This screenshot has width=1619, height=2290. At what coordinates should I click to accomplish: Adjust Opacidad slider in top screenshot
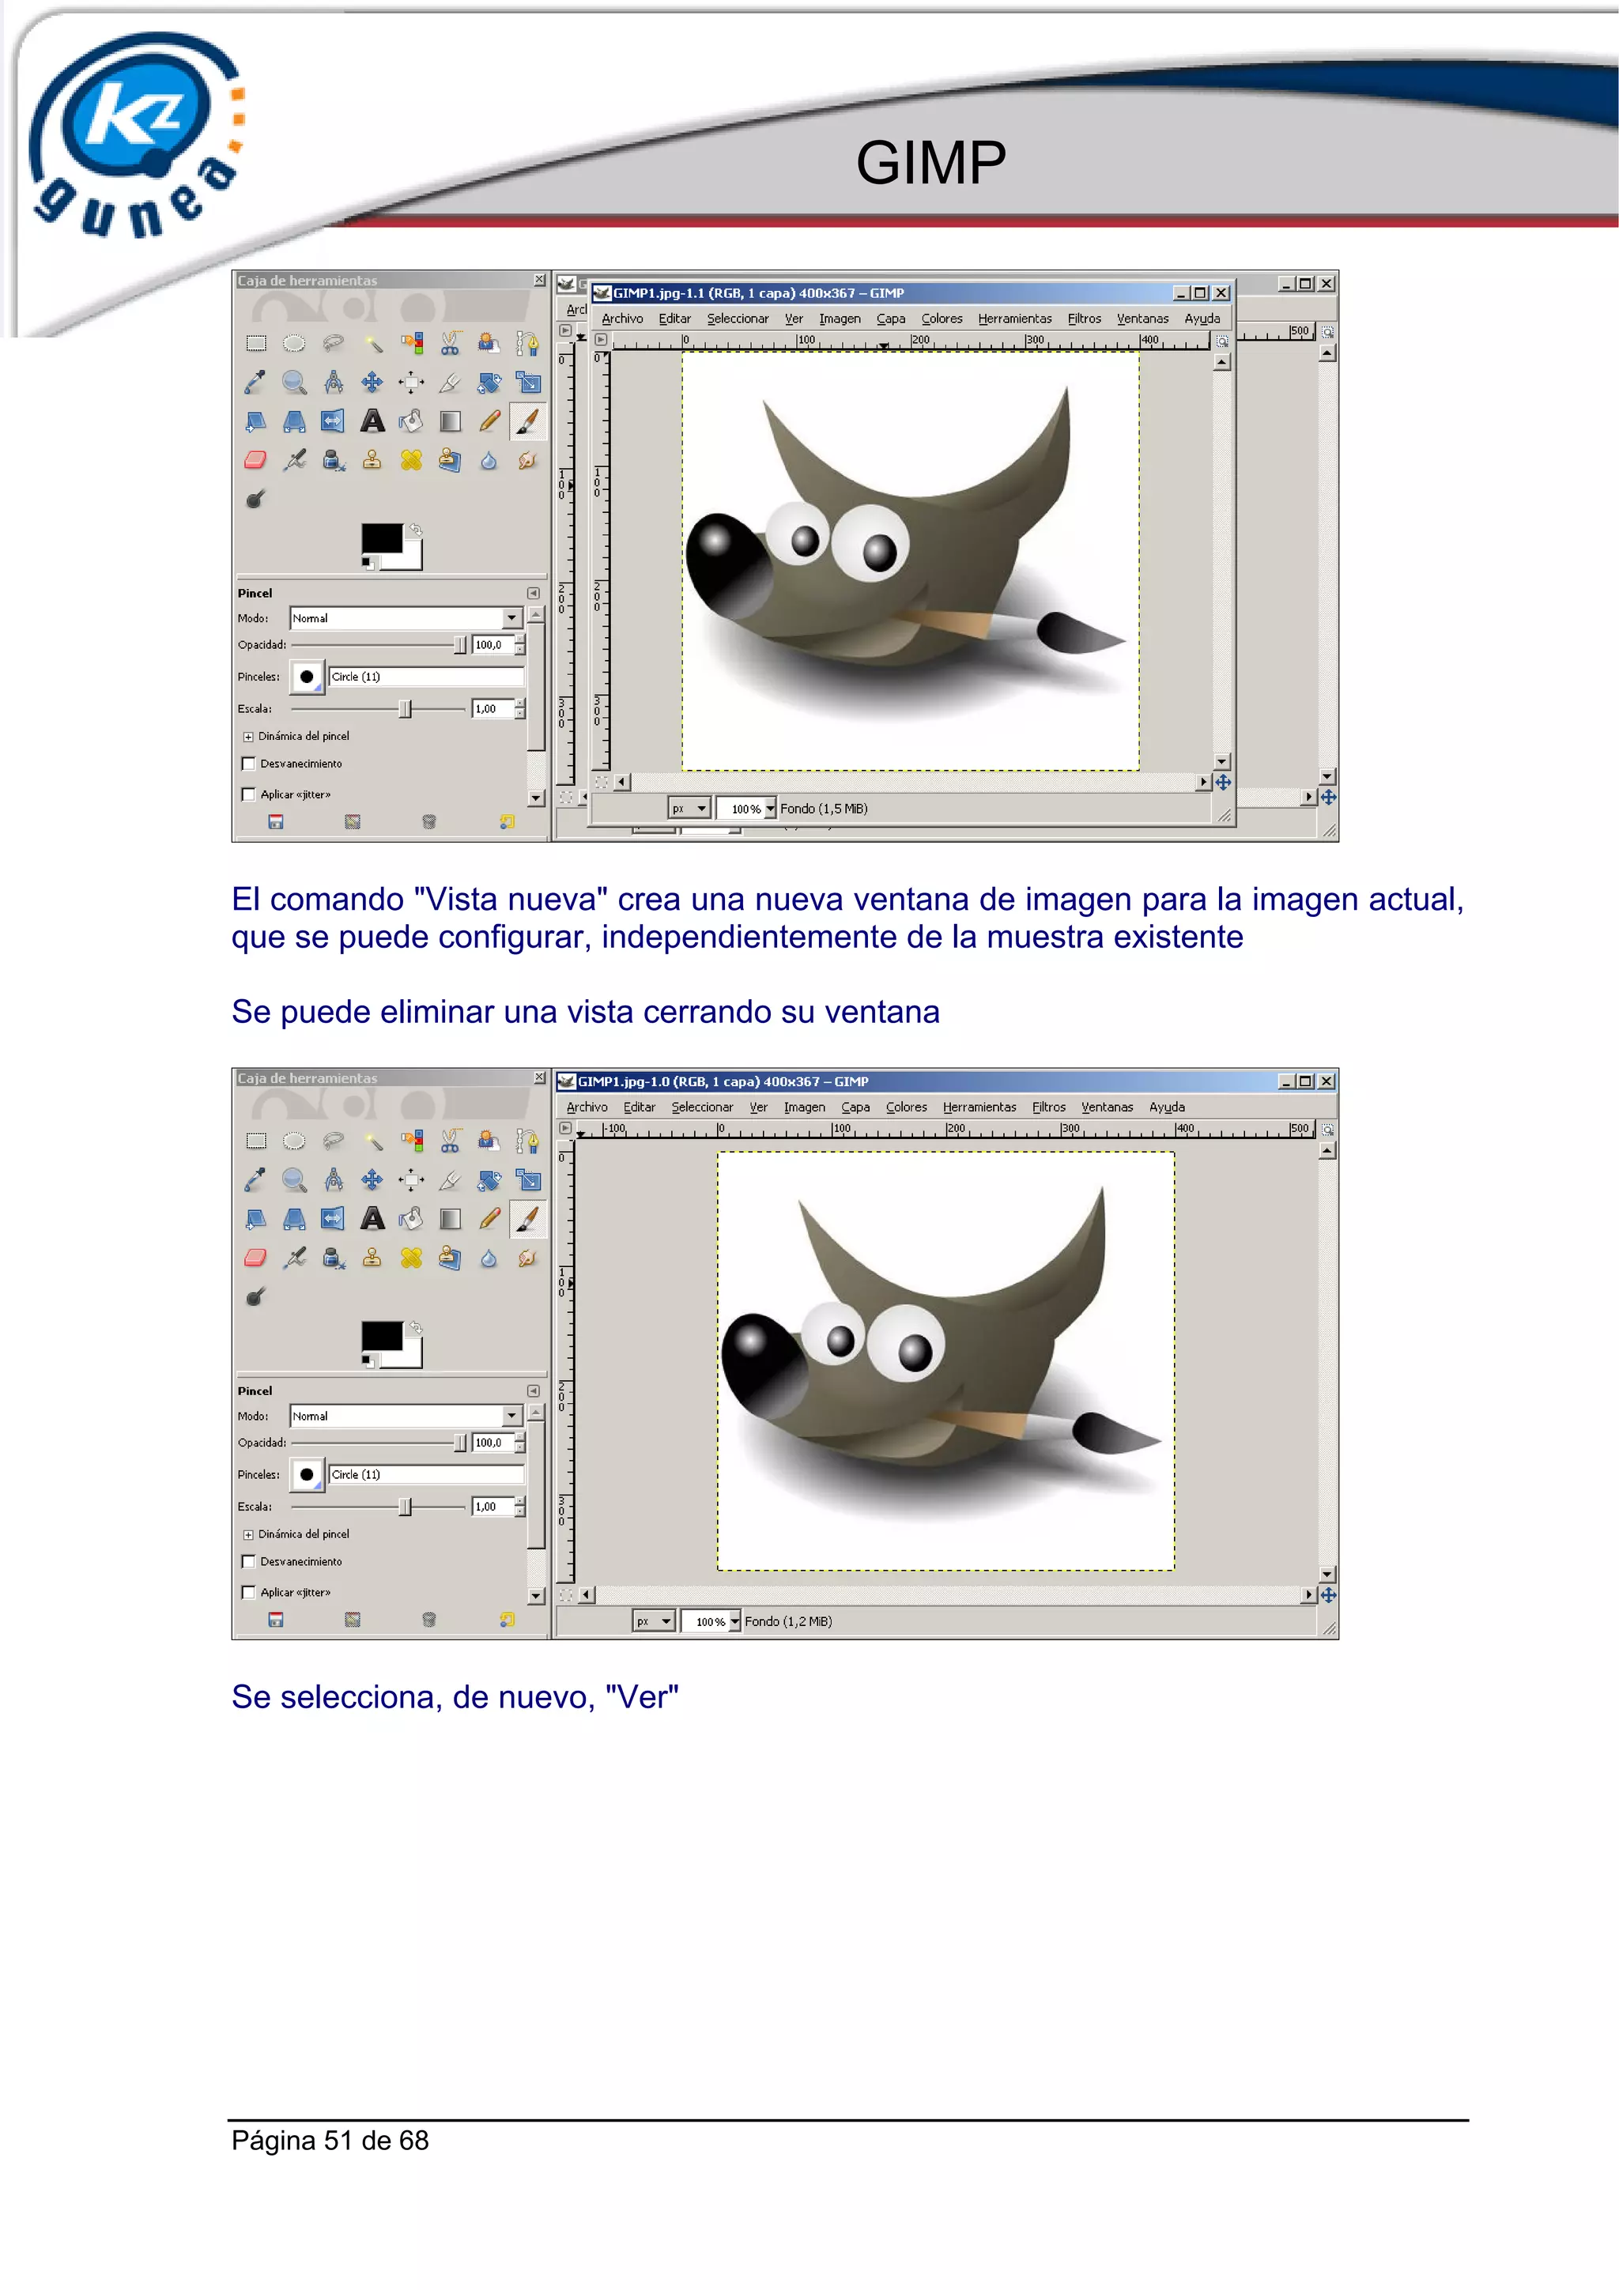pyautogui.click(x=379, y=645)
